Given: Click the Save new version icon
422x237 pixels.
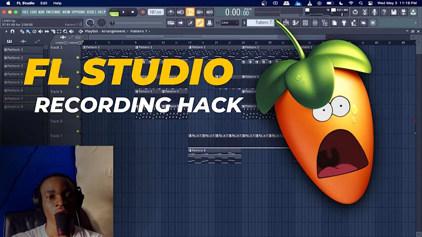Looking at the screenshot, I should (403, 12).
